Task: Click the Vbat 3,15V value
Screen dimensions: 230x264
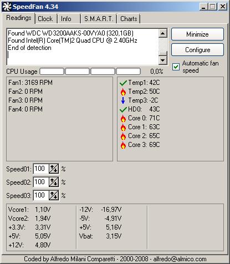Action: (x=114, y=236)
